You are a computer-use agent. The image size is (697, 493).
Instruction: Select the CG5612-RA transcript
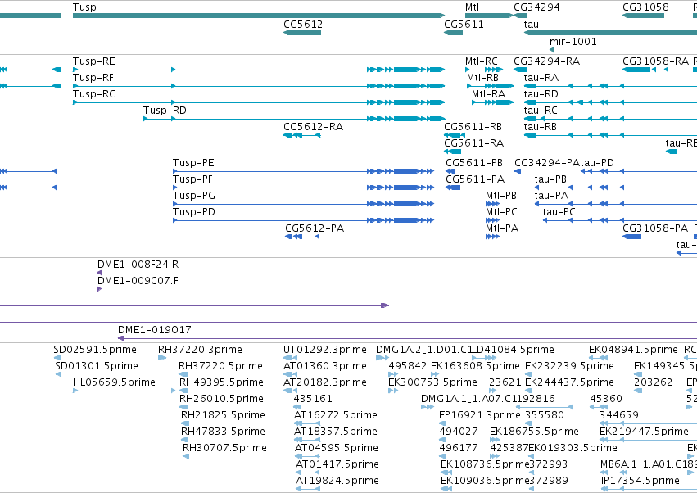pyautogui.click(x=302, y=135)
